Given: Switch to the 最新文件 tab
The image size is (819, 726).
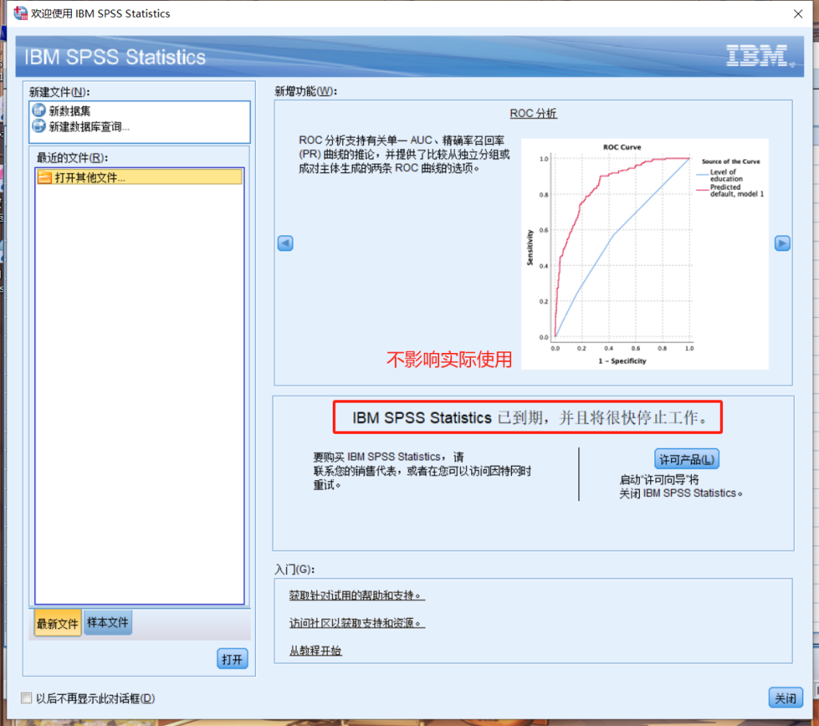Looking at the screenshot, I should pyautogui.click(x=57, y=622).
